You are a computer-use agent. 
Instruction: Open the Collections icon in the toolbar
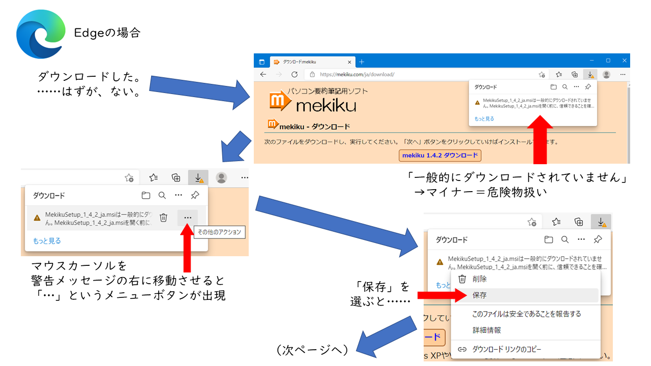(574, 74)
